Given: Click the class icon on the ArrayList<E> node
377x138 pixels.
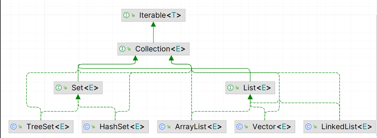Looking at the screenshot, I should tap(162, 127).
